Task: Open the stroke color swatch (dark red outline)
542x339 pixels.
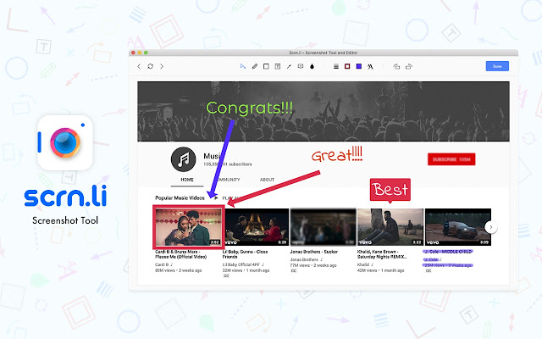Action: tap(347, 66)
